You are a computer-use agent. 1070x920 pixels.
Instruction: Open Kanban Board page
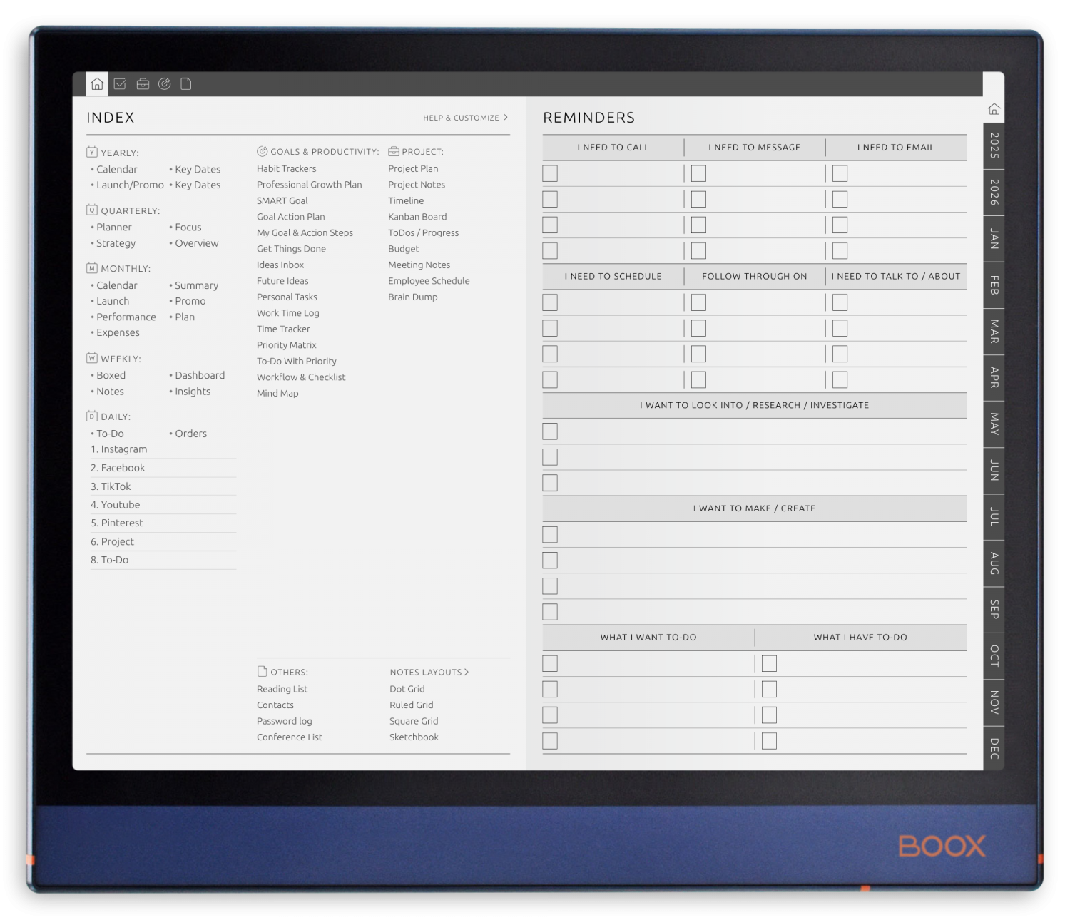pos(417,217)
